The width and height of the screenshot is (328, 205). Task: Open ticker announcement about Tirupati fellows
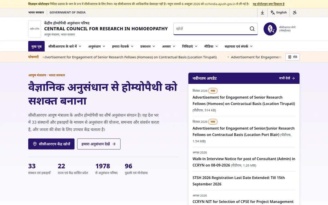tap(130, 57)
